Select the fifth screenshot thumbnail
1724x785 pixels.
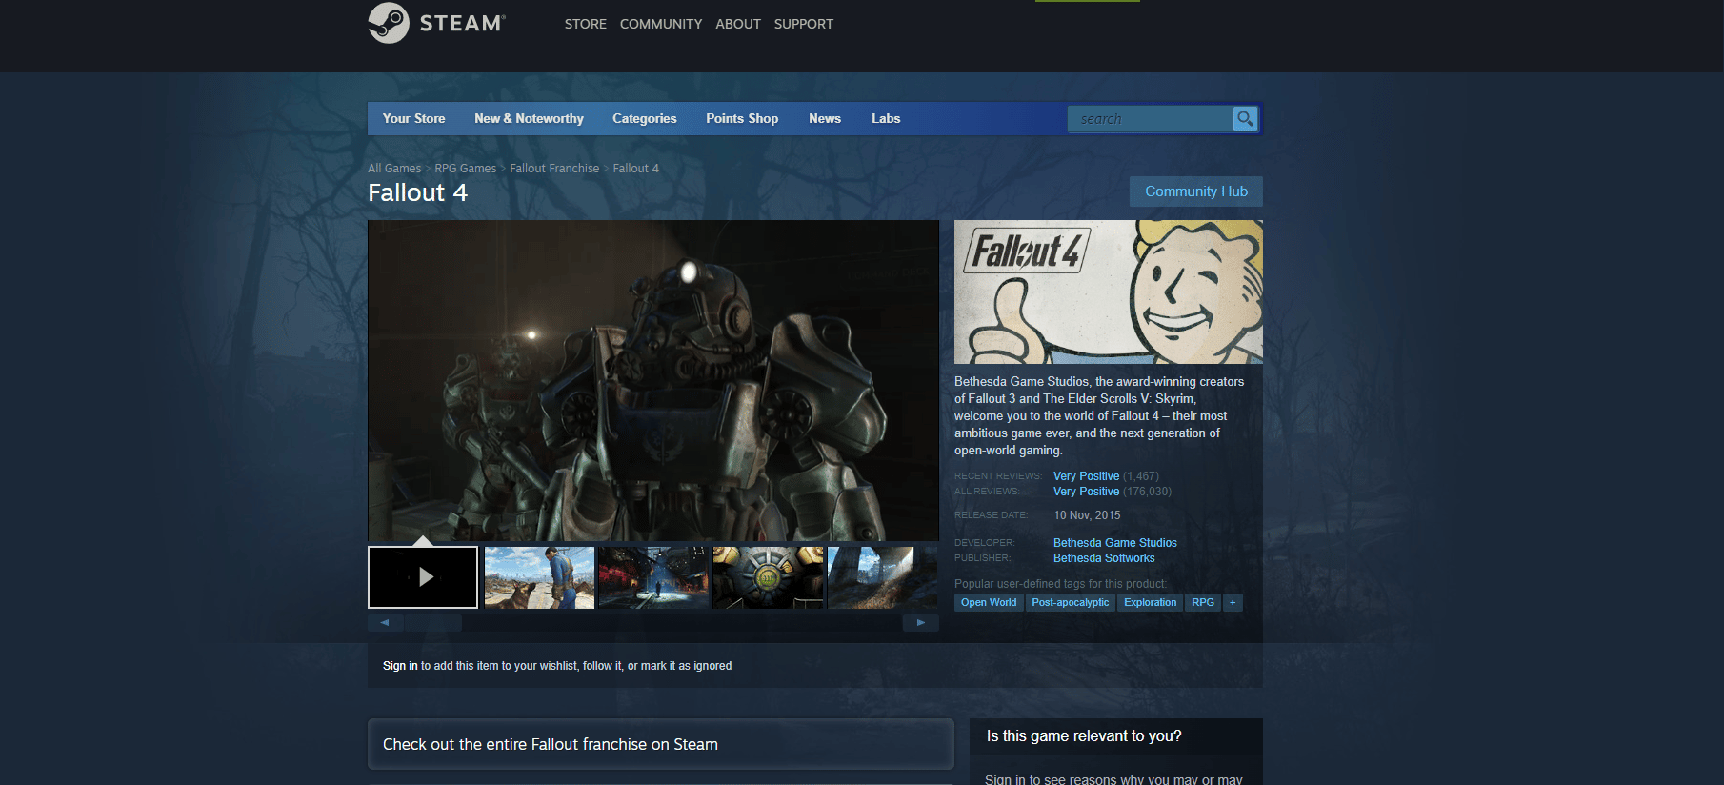click(883, 577)
